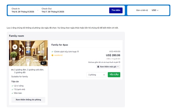The image size is (176, 109).
Task: Click the green YÊU CẦU request button
Action: [114, 75]
